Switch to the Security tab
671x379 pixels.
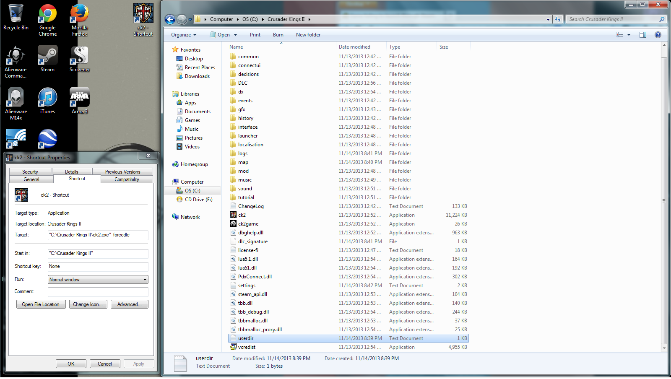(30, 172)
